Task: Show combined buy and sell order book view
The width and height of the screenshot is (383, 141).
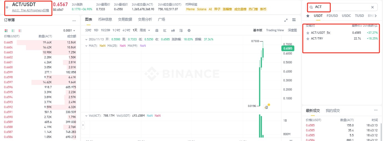Action: 6,30
